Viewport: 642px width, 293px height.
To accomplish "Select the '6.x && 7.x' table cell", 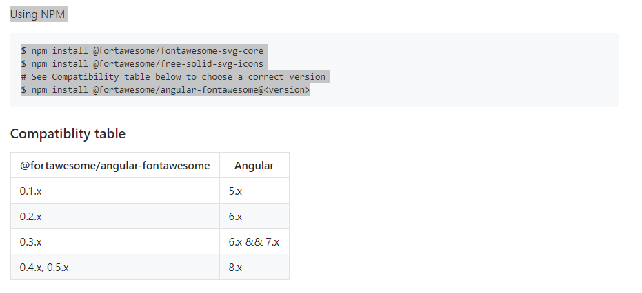I will 254,241.
